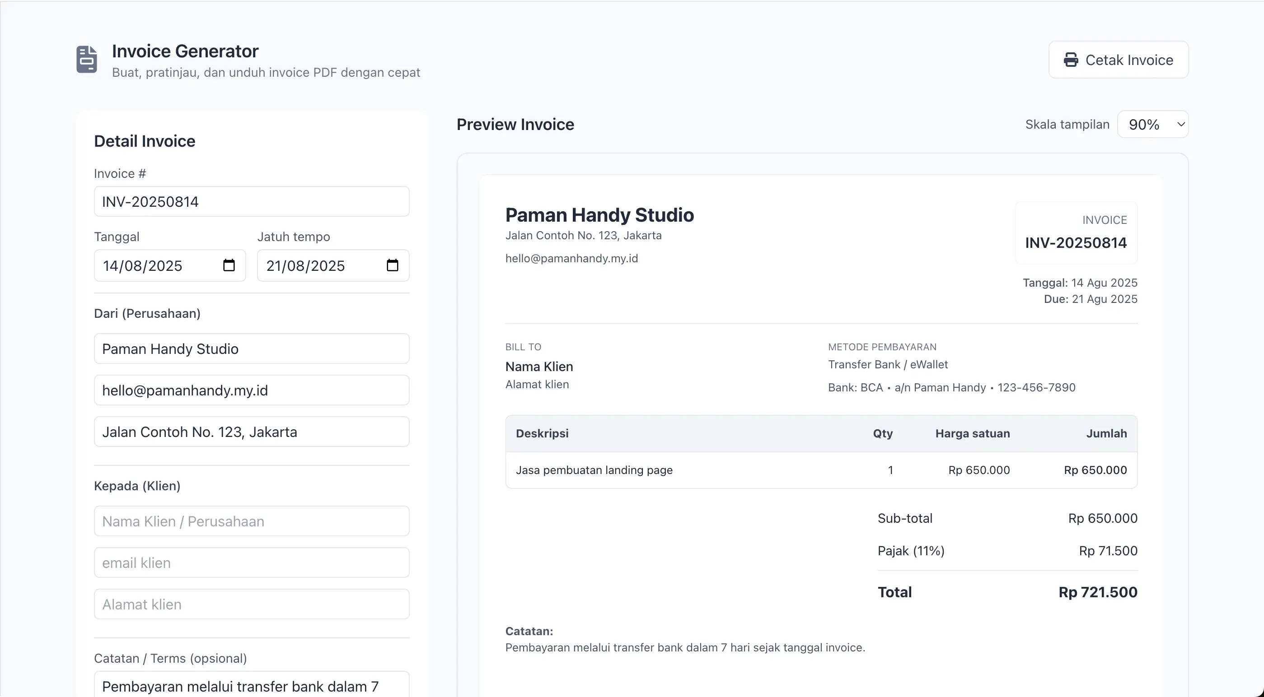Click the Total Rp 721.500 amount
The width and height of the screenshot is (1264, 697).
point(1098,592)
